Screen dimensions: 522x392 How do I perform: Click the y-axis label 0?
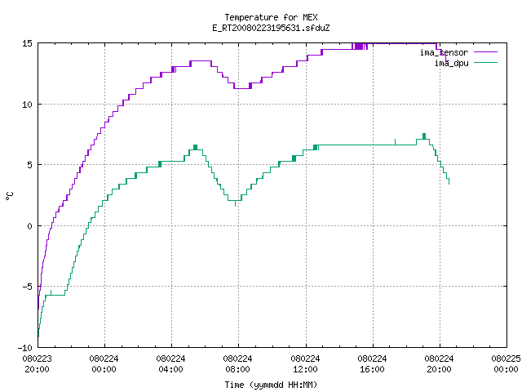[x=29, y=226]
